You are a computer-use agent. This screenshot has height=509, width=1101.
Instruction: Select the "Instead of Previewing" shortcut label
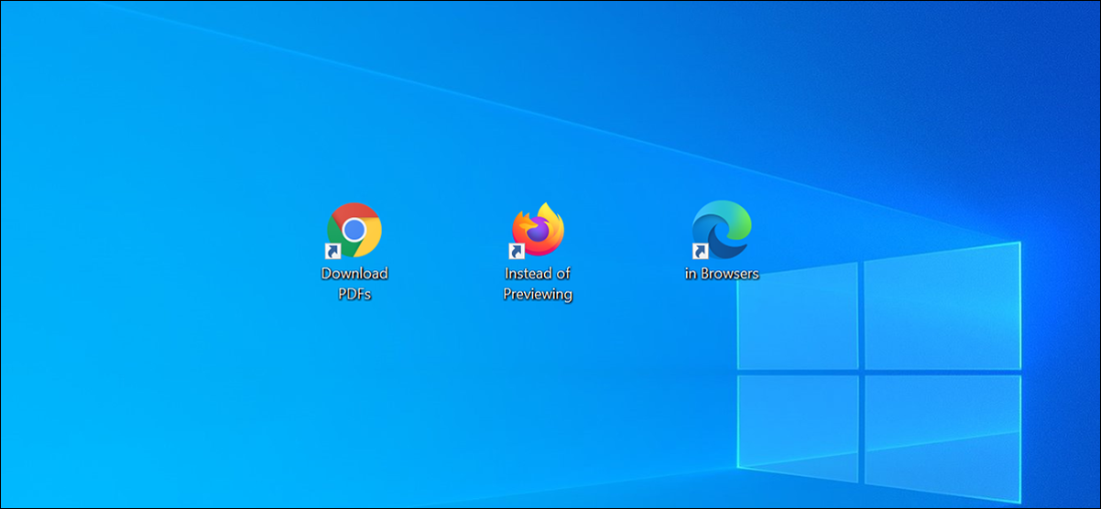click(538, 284)
